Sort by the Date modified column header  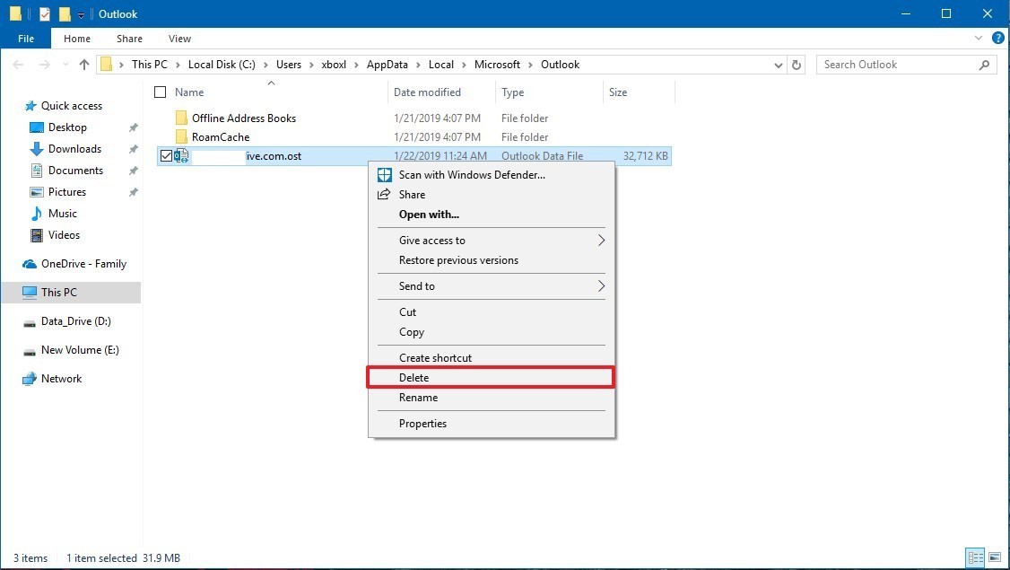pyautogui.click(x=427, y=92)
